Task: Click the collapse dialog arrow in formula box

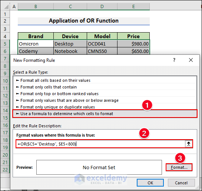Action: [189, 144]
